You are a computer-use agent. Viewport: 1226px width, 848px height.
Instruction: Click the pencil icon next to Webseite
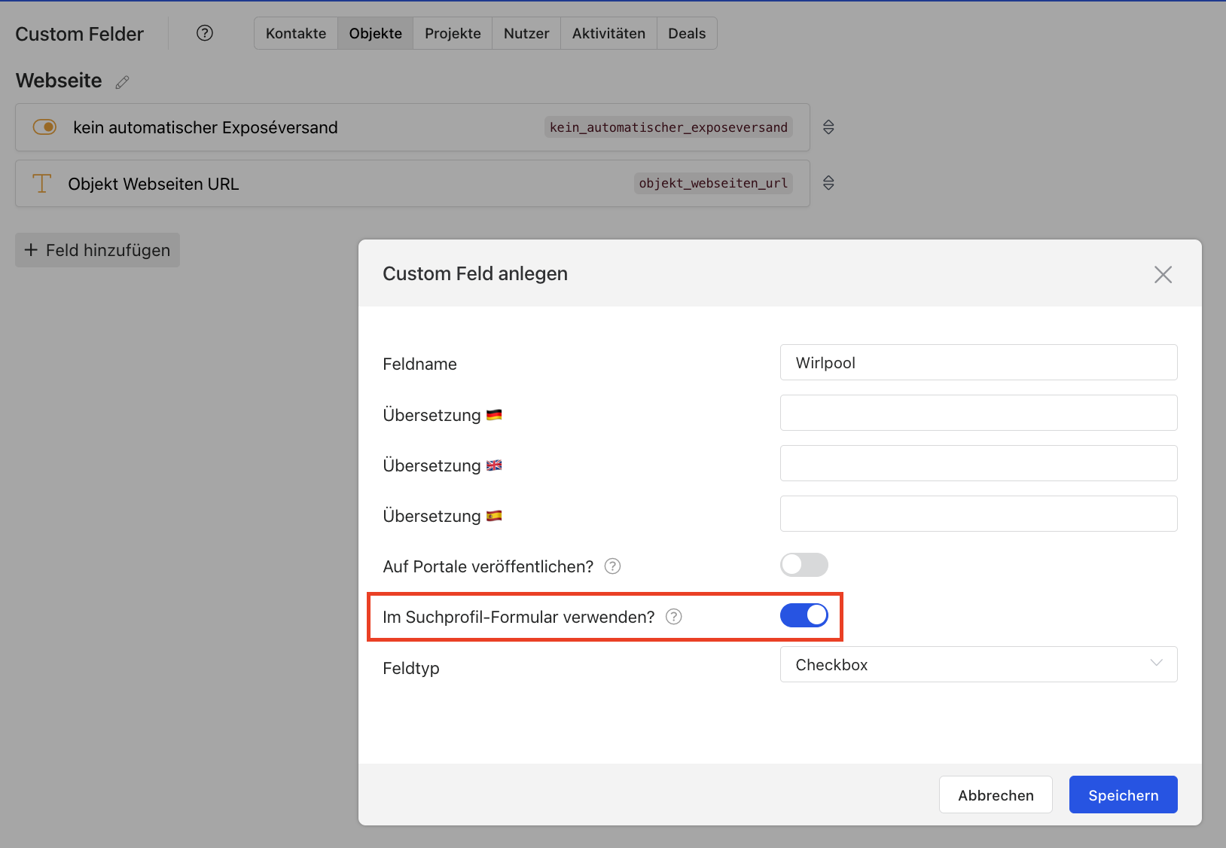[x=122, y=82]
